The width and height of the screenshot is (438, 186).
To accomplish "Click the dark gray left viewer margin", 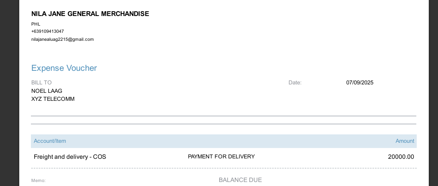I will click(9, 93).
